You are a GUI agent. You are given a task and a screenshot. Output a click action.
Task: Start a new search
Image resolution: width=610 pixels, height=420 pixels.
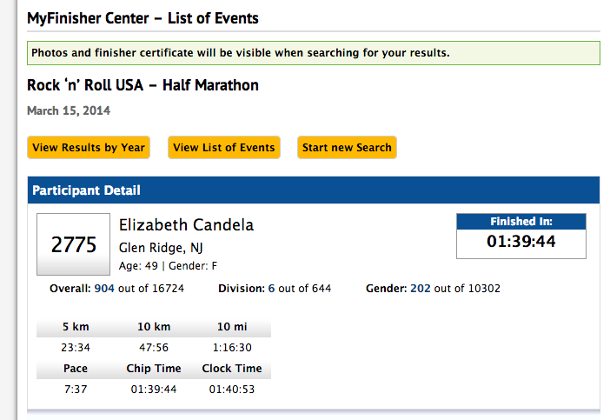(347, 148)
